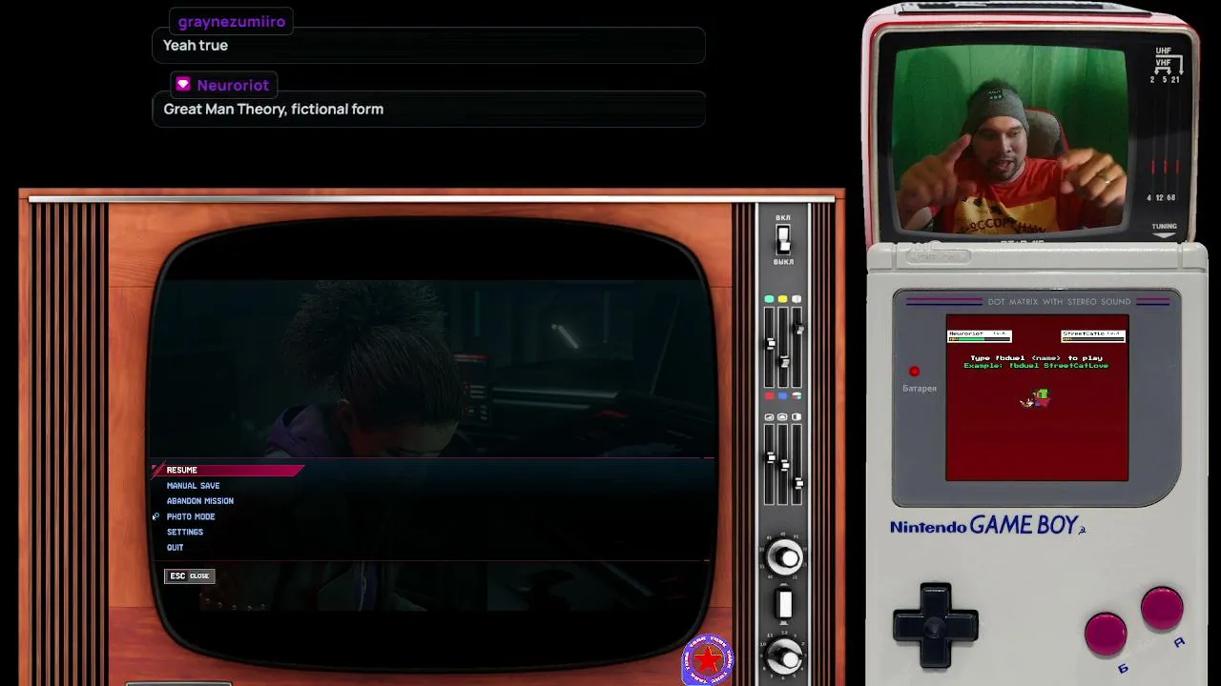Click the "Yeah true" chat message
1221x686 pixels.
(x=196, y=45)
